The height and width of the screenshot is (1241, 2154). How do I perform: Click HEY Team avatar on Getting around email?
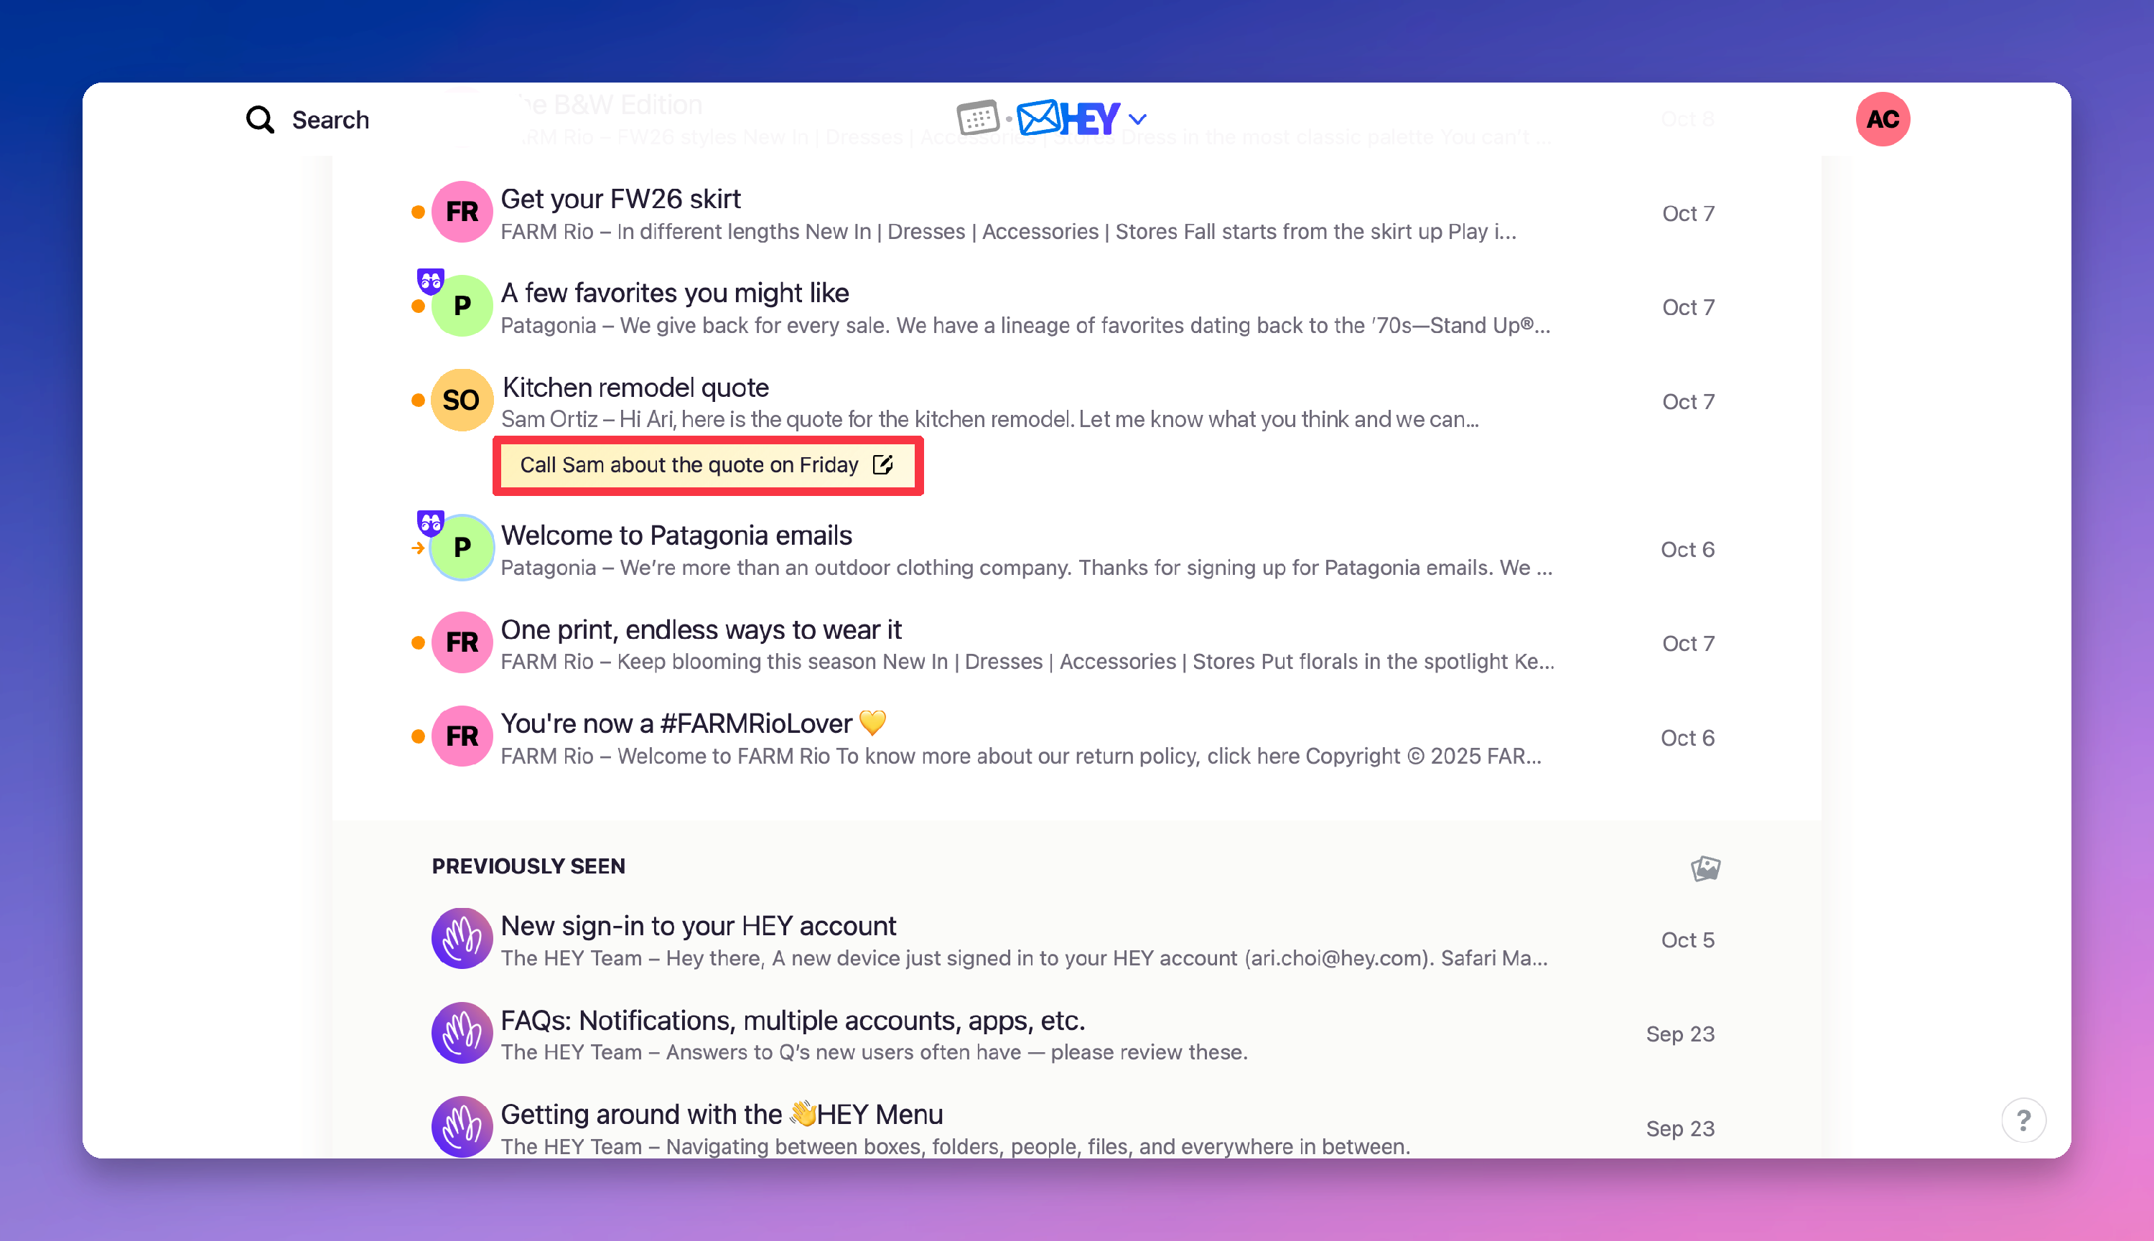pyautogui.click(x=462, y=1126)
